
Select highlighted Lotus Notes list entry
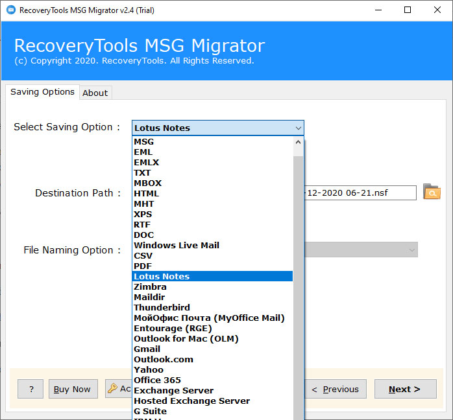pyautogui.click(x=212, y=276)
